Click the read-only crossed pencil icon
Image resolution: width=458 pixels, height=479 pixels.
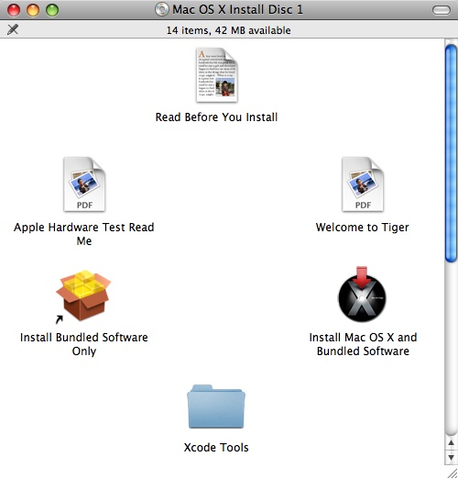(13, 29)
